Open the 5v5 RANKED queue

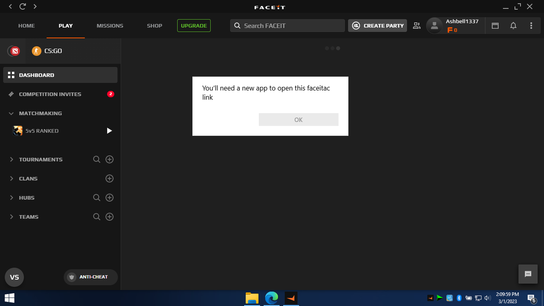(42, 130)
